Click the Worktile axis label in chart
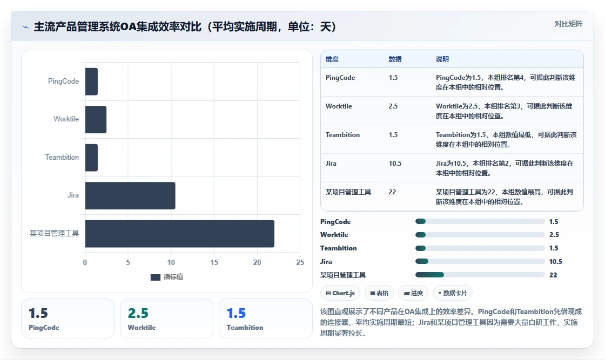Image resolution: width=605 pixels, height=360 pixels. click(66, 119)
